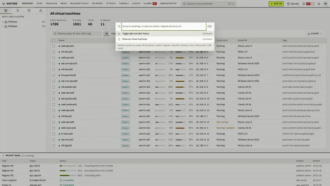Open the Export dropdown
This screenshot has width=330, height=186.
[315, 34]
